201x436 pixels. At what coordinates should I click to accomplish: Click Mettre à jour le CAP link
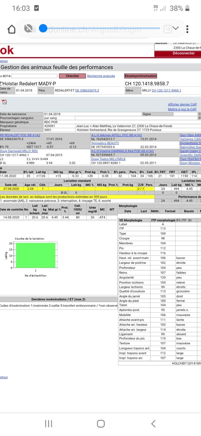[182, 109]
